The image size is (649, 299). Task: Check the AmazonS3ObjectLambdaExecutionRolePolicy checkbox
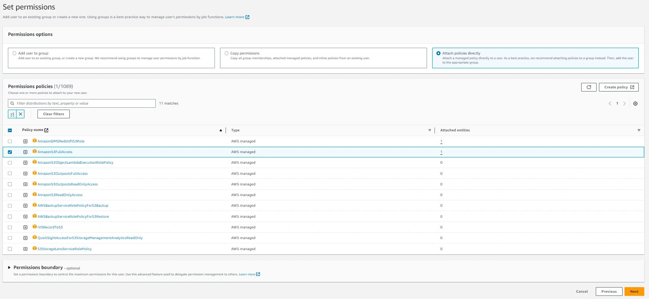click(x=10, y=163)
